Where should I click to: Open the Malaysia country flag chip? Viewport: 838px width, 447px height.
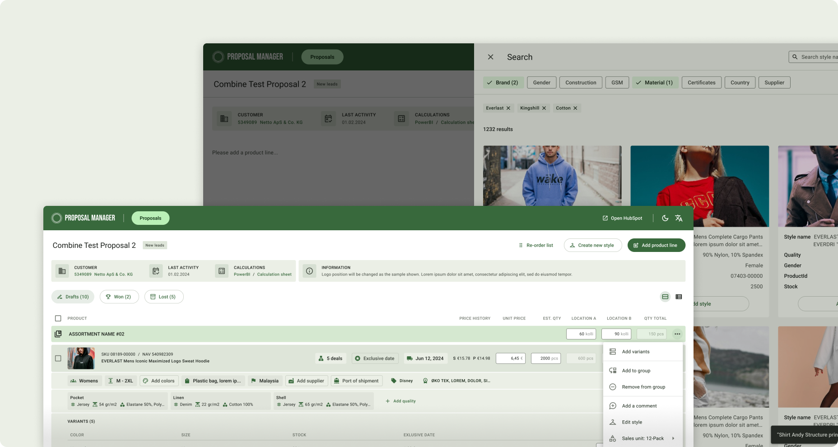click(265, 381)
